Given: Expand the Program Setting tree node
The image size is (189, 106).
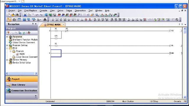Looking at the screenshot, I should (x=7, y=45).
